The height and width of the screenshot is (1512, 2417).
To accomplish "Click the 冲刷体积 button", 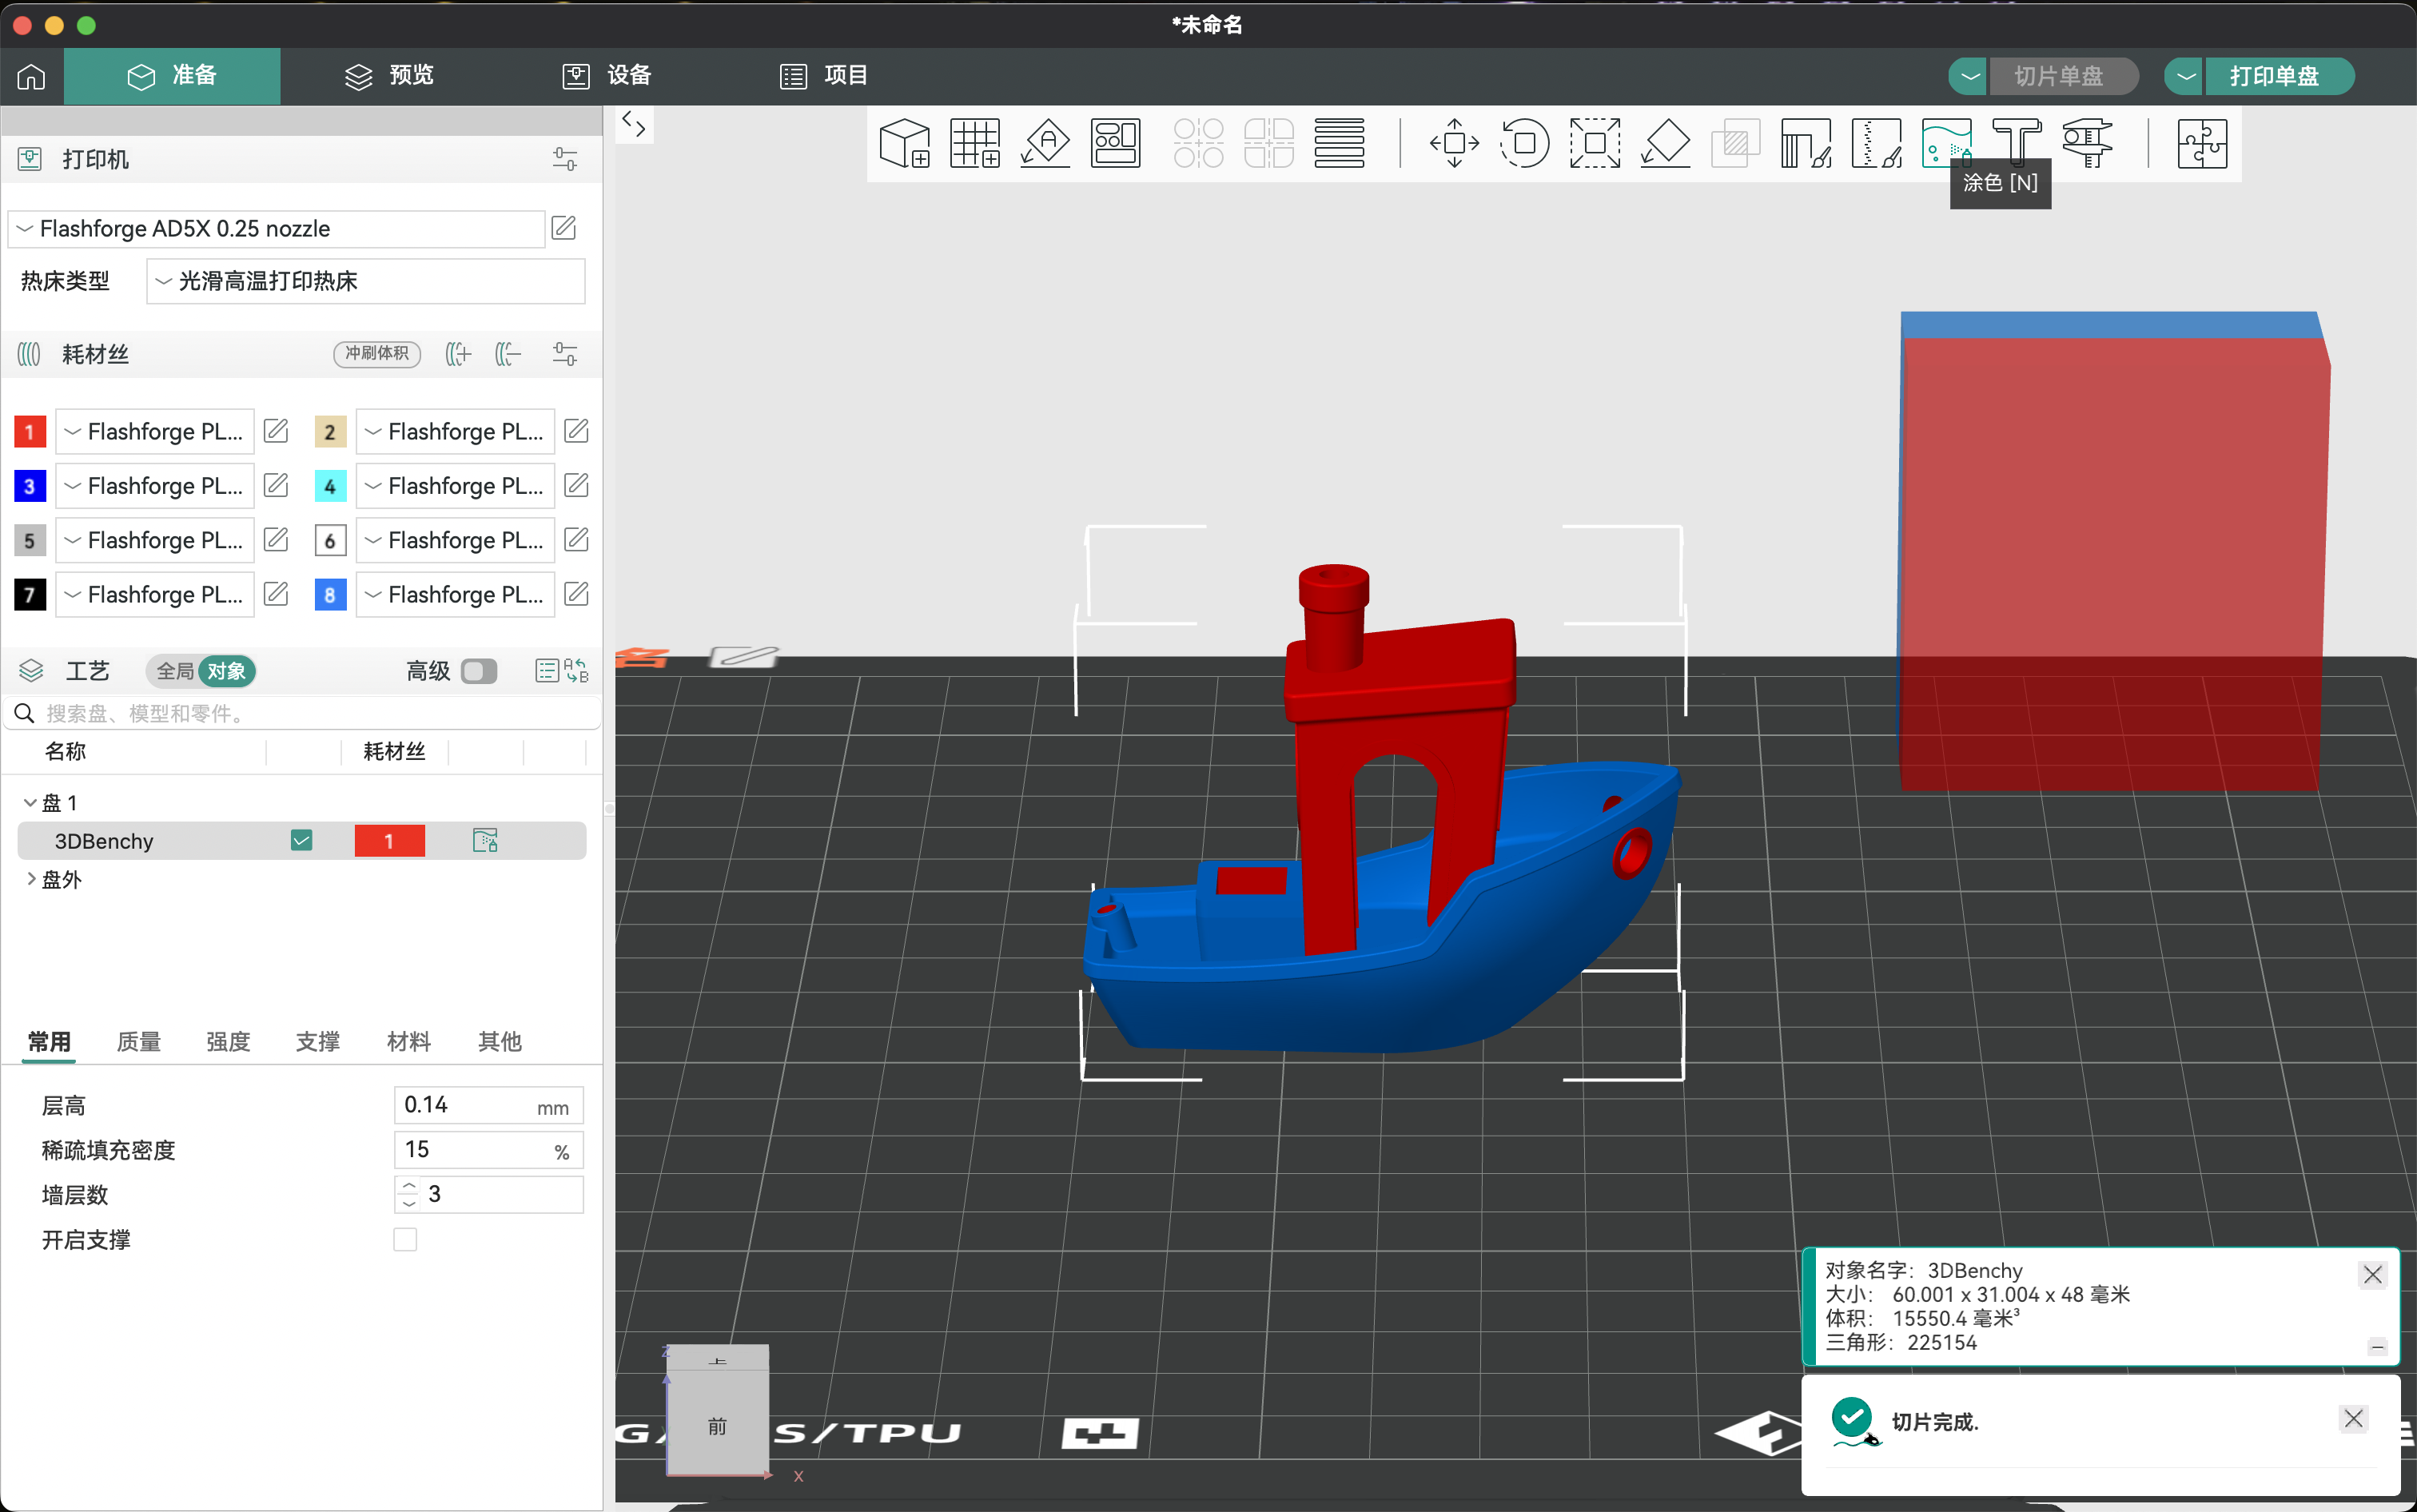I will [x=377, y=353].
